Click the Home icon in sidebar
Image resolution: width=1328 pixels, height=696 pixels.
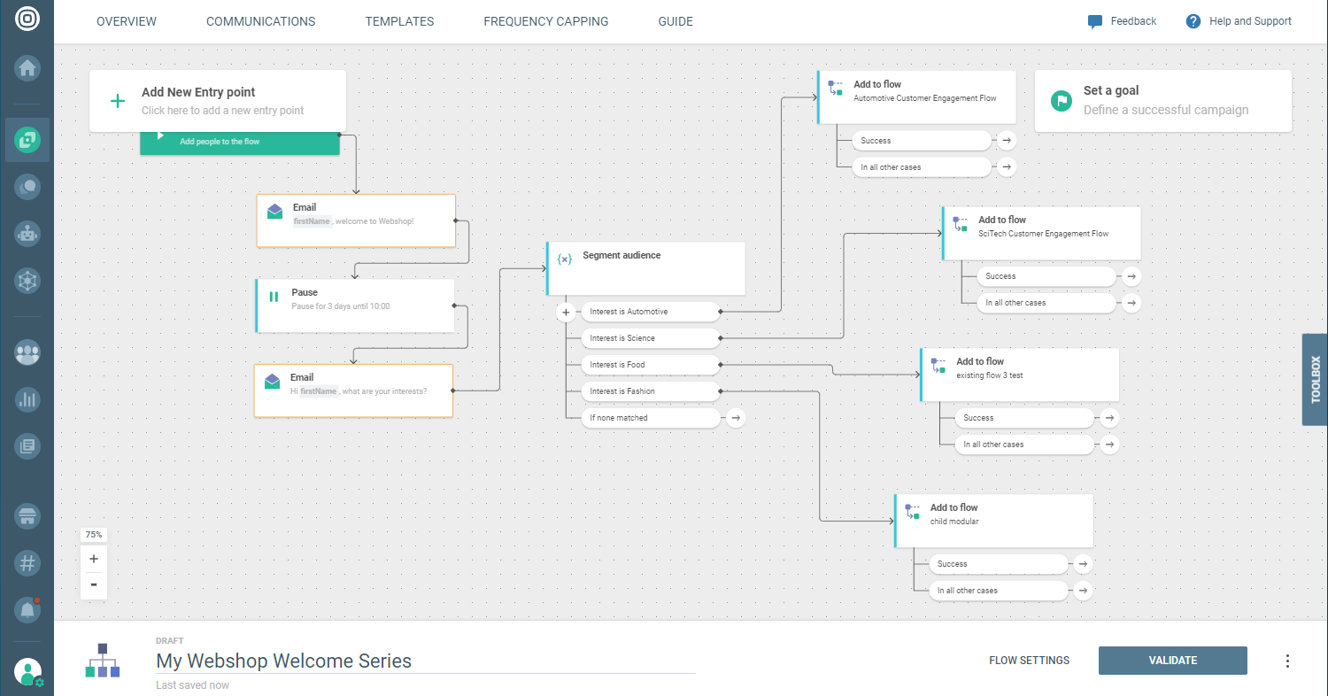(x=27, y=67)
